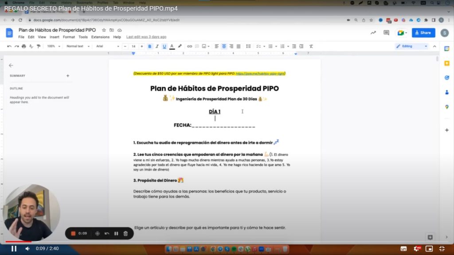This screenshot has width=454, height=255.
Task: Open the 'Last edit was 3 days ago' history
Action: 146,37
